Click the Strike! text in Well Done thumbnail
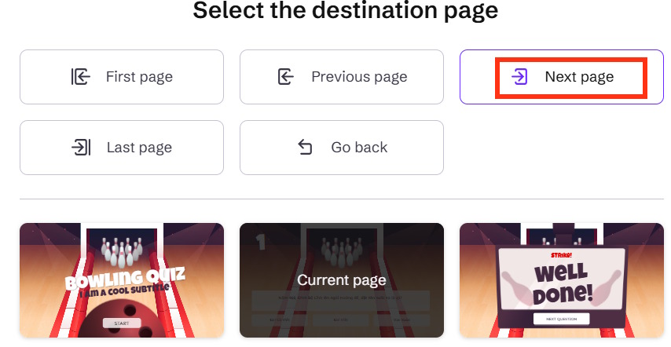This screenshot has width=671, height=347. point(560,255)
